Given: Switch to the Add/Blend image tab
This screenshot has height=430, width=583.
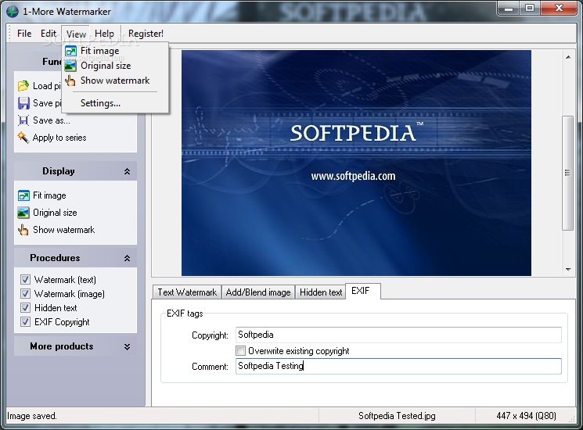Looking at the screenshot, I should (258, 292).
